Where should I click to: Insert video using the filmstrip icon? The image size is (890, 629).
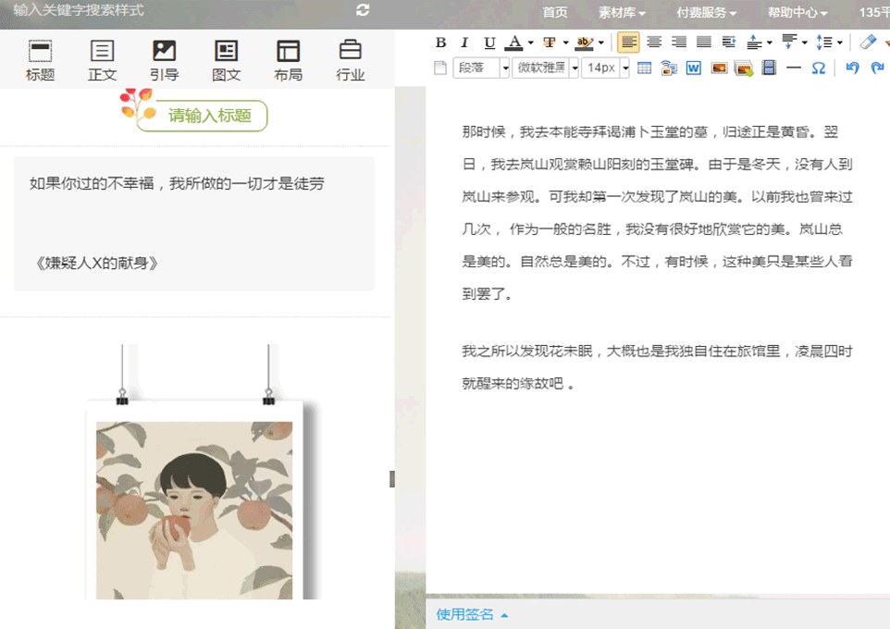[x=768, y=68]
